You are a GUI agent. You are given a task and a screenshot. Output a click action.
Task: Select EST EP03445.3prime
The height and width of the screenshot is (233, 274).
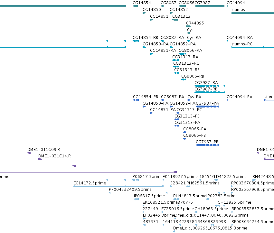point(144,219)
